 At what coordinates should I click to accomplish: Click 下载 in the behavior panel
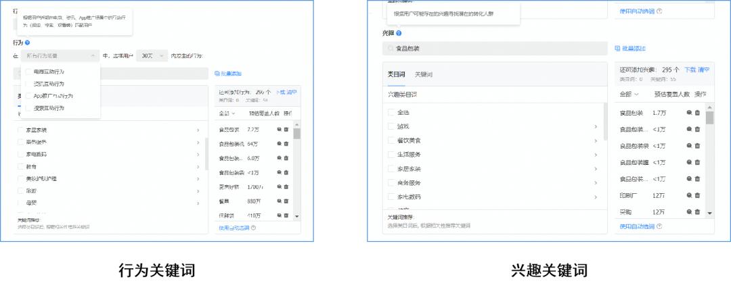click(280, 92)
